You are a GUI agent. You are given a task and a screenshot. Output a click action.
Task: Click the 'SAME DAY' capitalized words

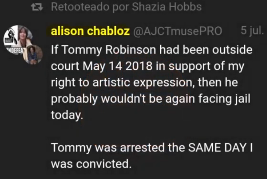click(217, 148)
